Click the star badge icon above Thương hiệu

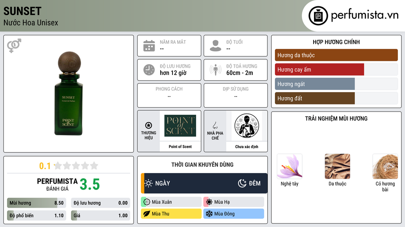pyautogui.click(x=149, y=125)
